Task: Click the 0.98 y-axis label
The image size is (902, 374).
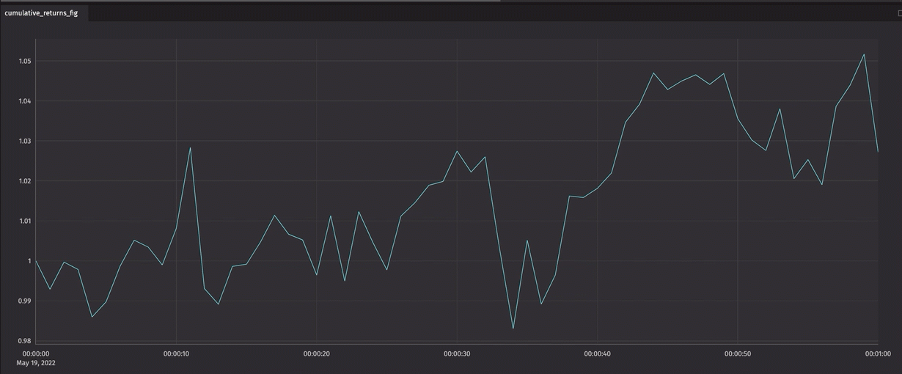Action: tap(25, 341)
